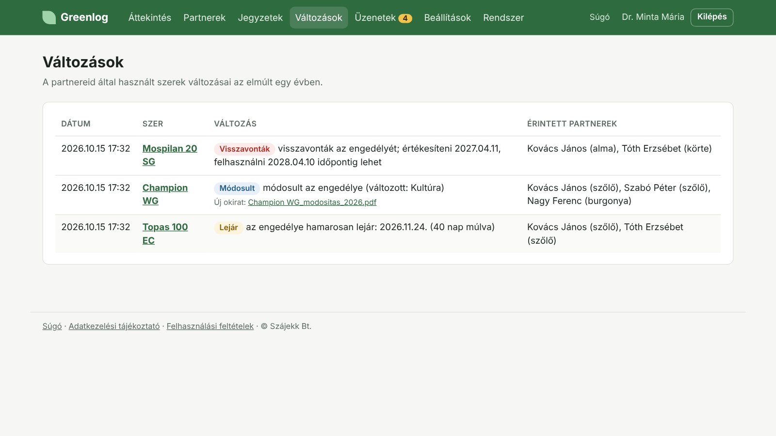
Task: Select the date in the Topas 100 EC row
Action: [96, 227]
